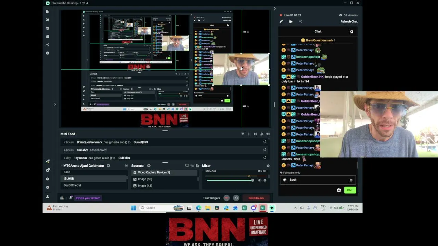The height and width of the screenshot is (246, 438).
Task: Open chat community users list icon
Action: 351,31
